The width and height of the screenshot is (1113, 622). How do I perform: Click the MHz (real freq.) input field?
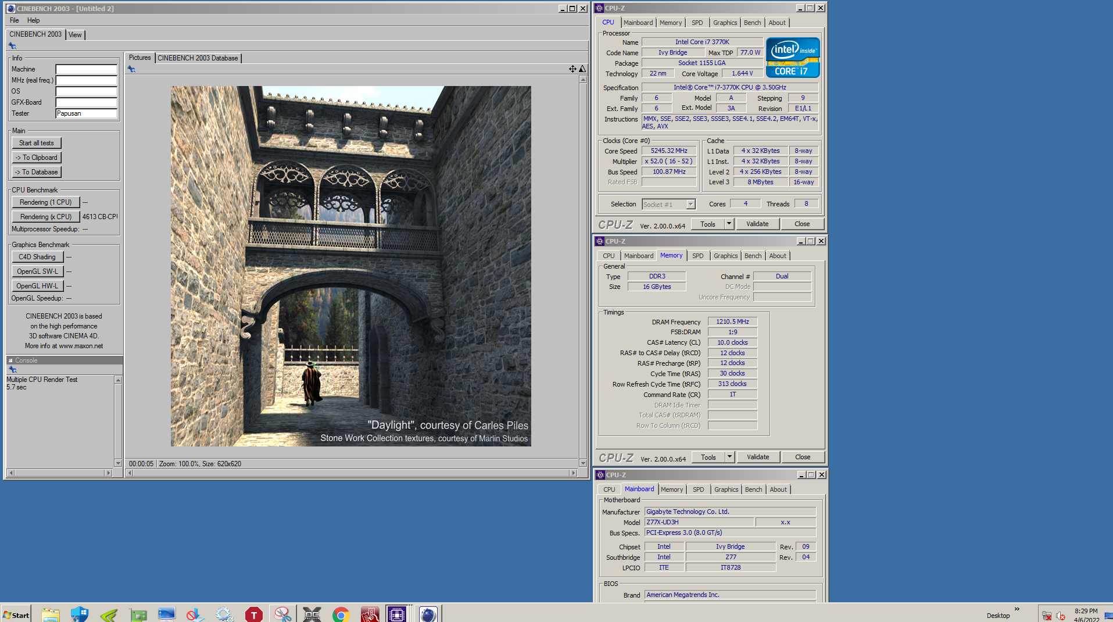[87, 80]
